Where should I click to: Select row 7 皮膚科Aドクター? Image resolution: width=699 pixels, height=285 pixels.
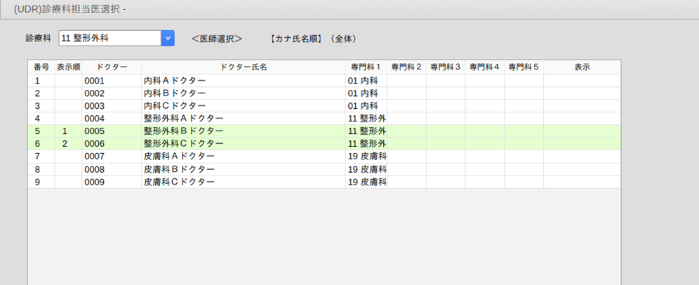coord(324,157)
